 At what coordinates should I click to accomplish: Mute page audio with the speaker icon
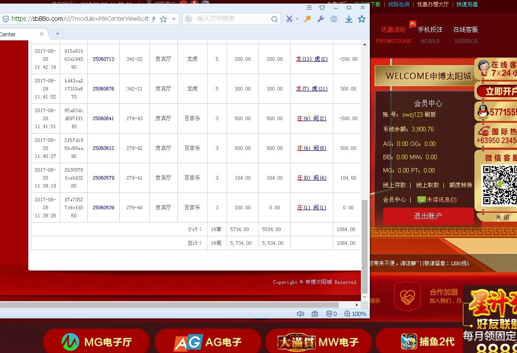[300, 313]
